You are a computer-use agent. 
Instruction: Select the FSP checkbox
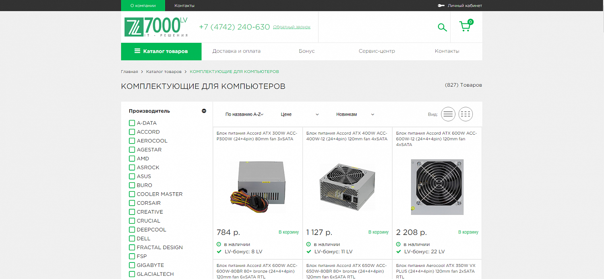(132, 256)
